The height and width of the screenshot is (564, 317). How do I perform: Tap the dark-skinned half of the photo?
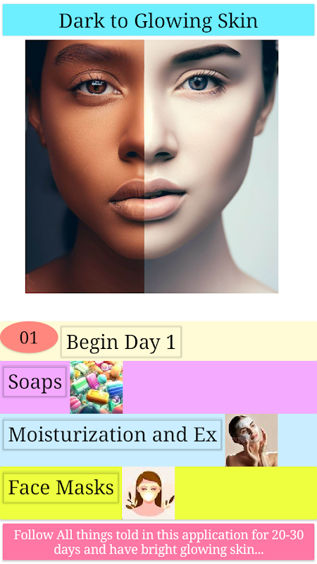(85, 166)
